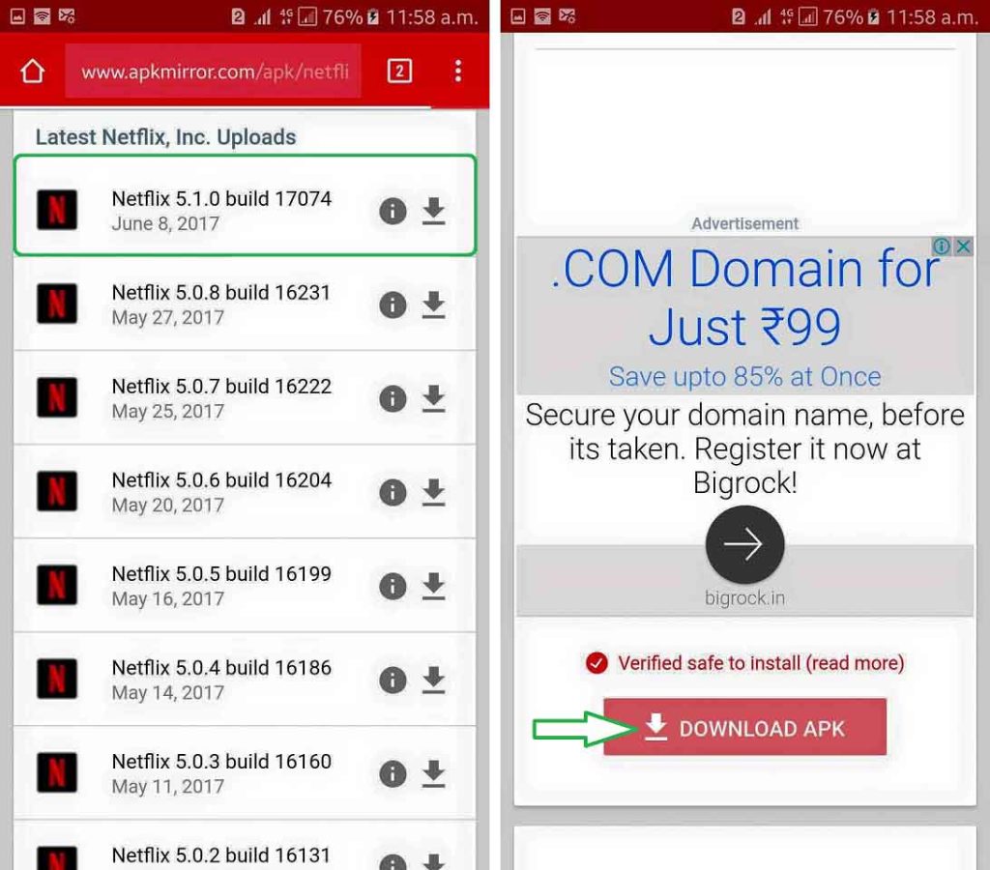Screen dimensions: 990x870
Task: Tap the ad's round arrow button
Action: coord(745,544)
